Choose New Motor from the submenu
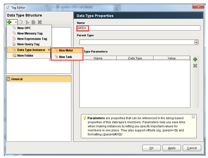This screenshot has width=208, height=158. 66,51
